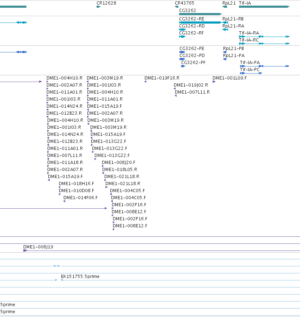Open the Tif-IA-PA protein label

250,63
